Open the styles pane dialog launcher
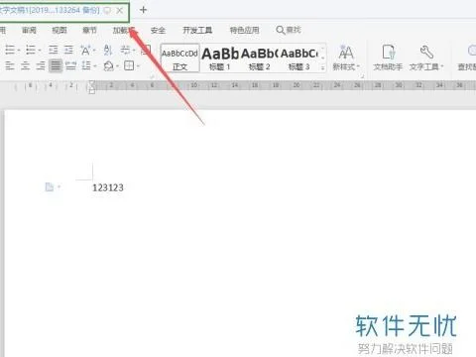This screenshot has width=476, height=357. tap(362, 76)
